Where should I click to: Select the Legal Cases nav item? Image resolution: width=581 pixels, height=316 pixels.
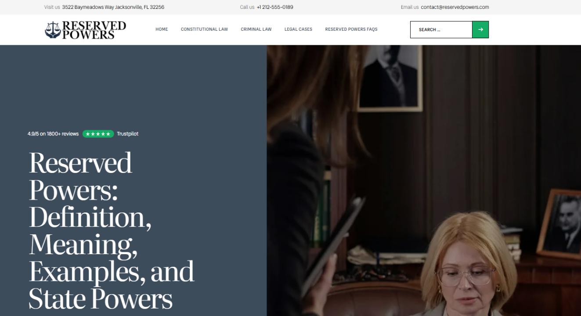click(x=298, y=29)
